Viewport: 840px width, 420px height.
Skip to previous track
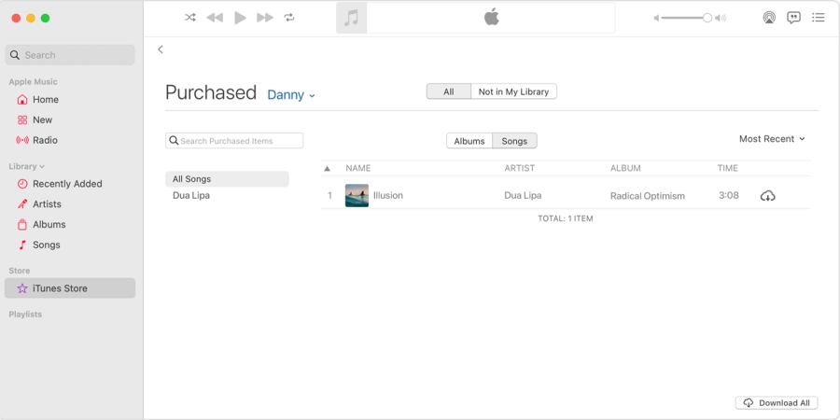click(215, 18)
